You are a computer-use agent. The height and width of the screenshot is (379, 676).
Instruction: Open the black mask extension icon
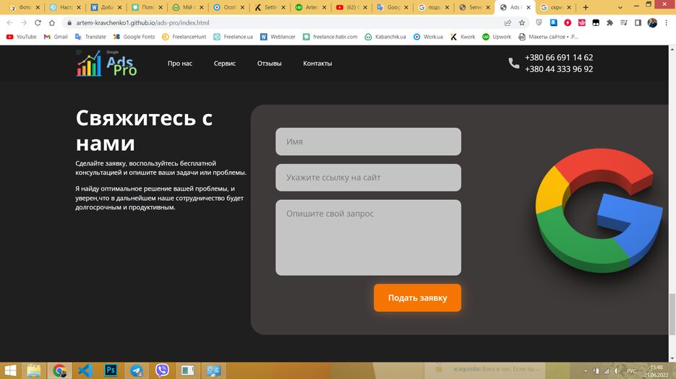point(596,23)
